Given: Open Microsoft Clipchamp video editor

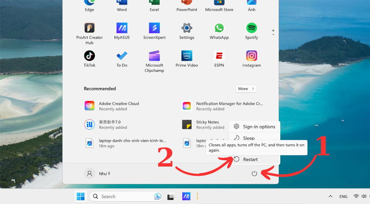Looking at the screenshot, I should (x=154, y=56).
